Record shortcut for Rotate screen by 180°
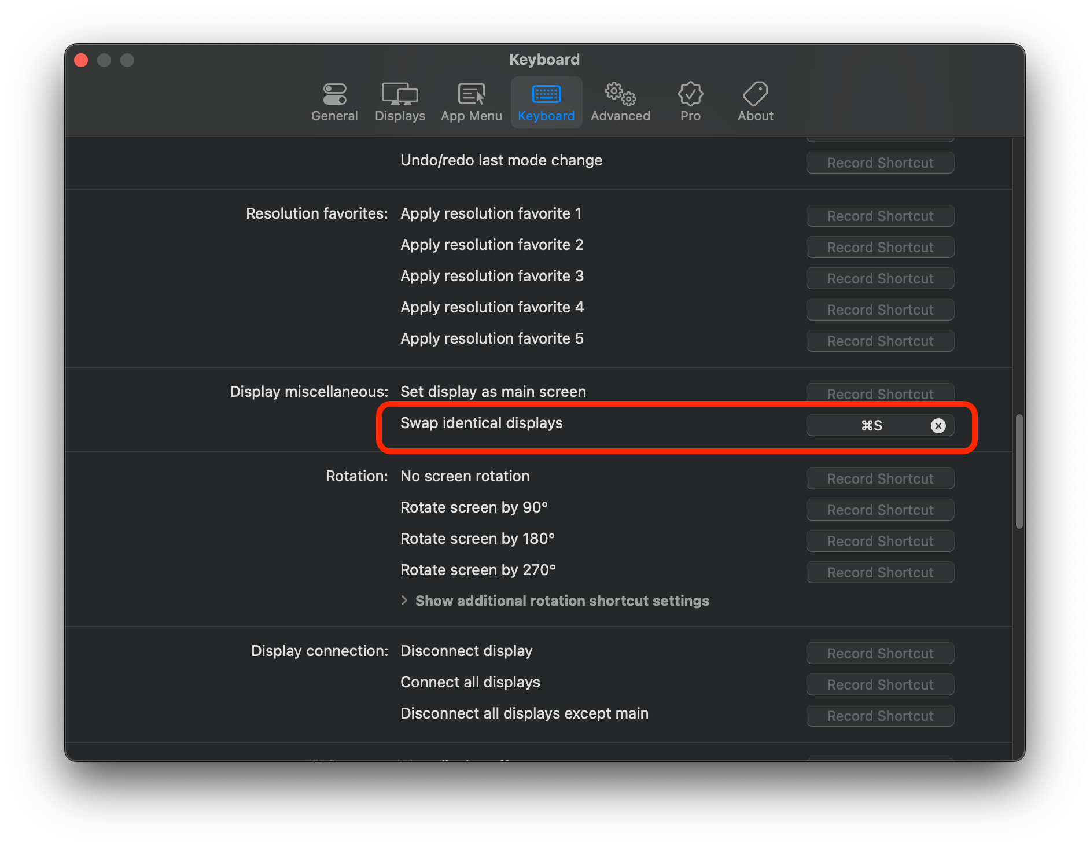1090x847 pixels. 879,541
